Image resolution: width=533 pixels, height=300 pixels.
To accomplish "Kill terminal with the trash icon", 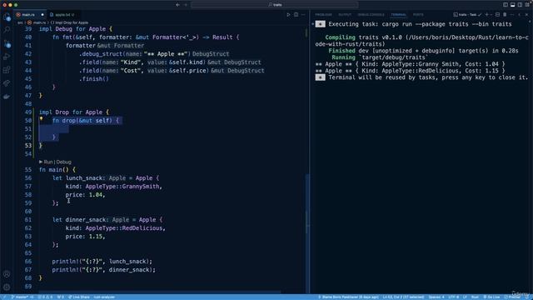I will (x=505, y=15).
